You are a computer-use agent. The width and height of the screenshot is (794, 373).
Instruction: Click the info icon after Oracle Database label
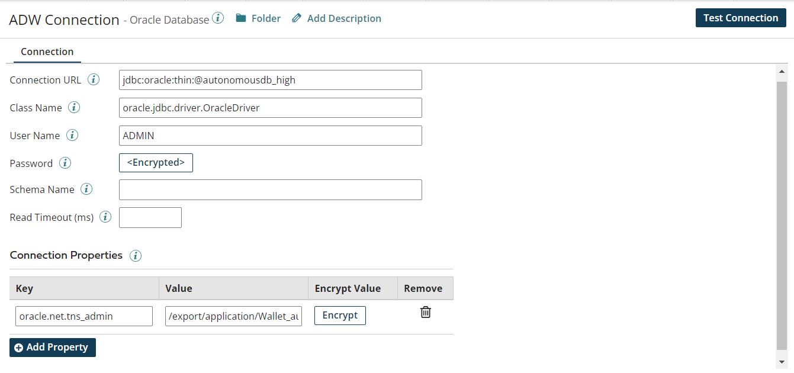(217, 17)
